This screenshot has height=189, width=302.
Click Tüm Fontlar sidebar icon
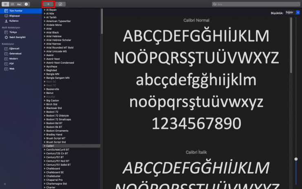coord(6,11)
